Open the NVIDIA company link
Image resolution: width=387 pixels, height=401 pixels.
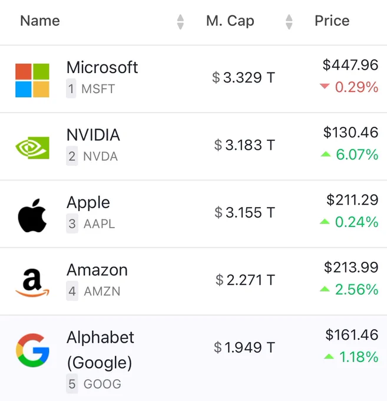93,135
